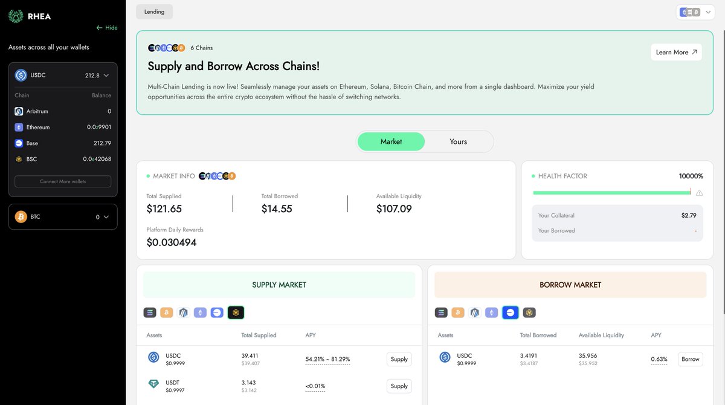Click Available Liquidity value $107.09
Viewport: 725px width, 405px height.
pos(394,209)
